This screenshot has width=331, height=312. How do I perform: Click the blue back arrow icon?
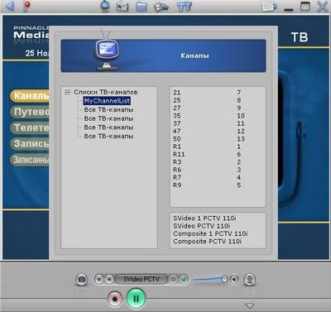[x=9, y=6]
